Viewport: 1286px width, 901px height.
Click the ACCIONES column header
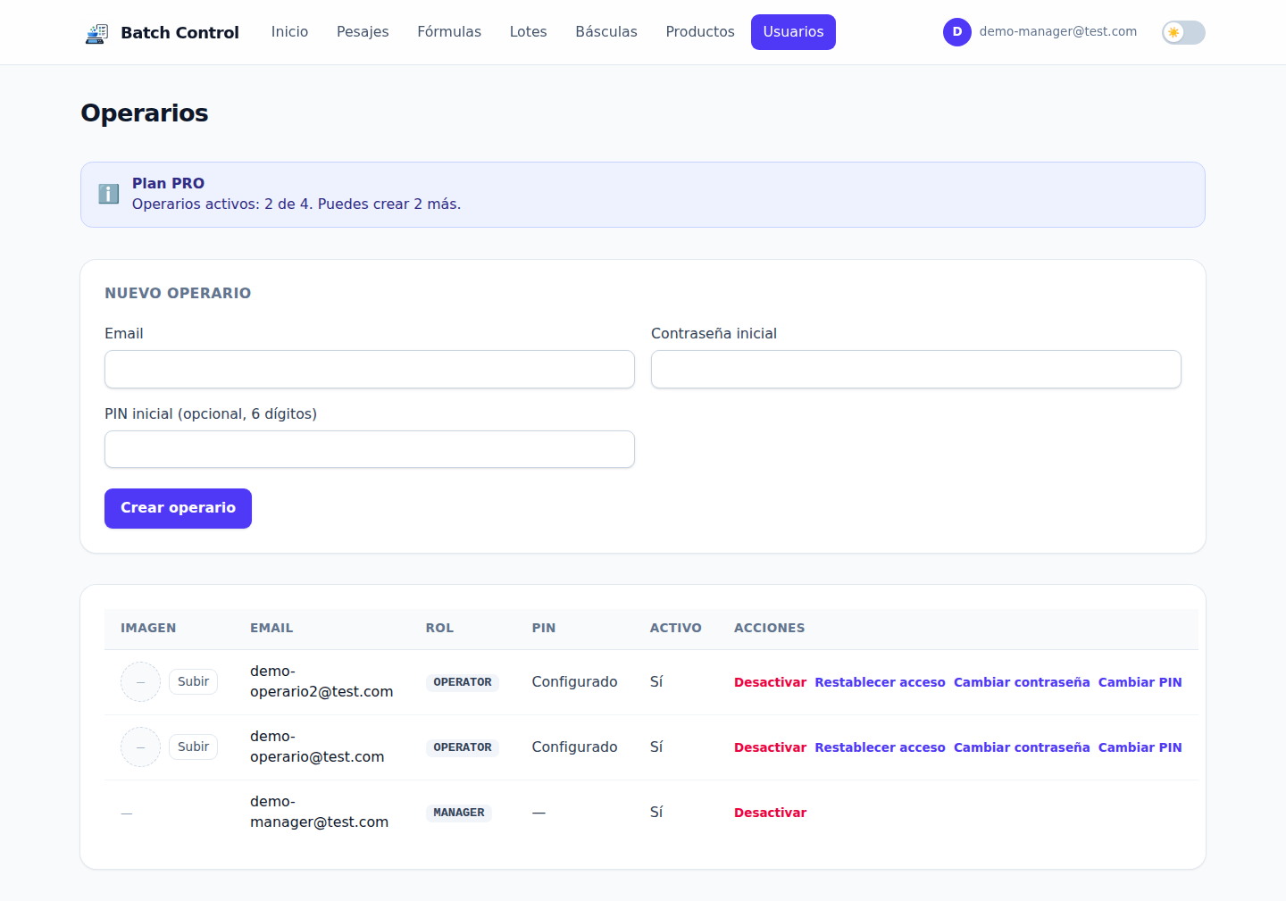pyautogui.click(x=769, y=629)
